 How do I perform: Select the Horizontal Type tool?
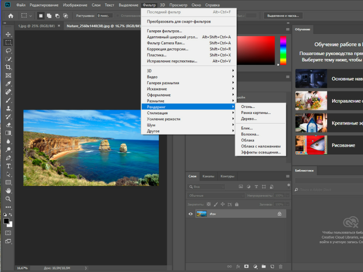click(8, 166)
